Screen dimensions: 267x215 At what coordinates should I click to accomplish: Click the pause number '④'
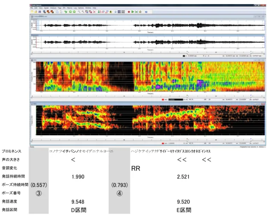[119, 193]
